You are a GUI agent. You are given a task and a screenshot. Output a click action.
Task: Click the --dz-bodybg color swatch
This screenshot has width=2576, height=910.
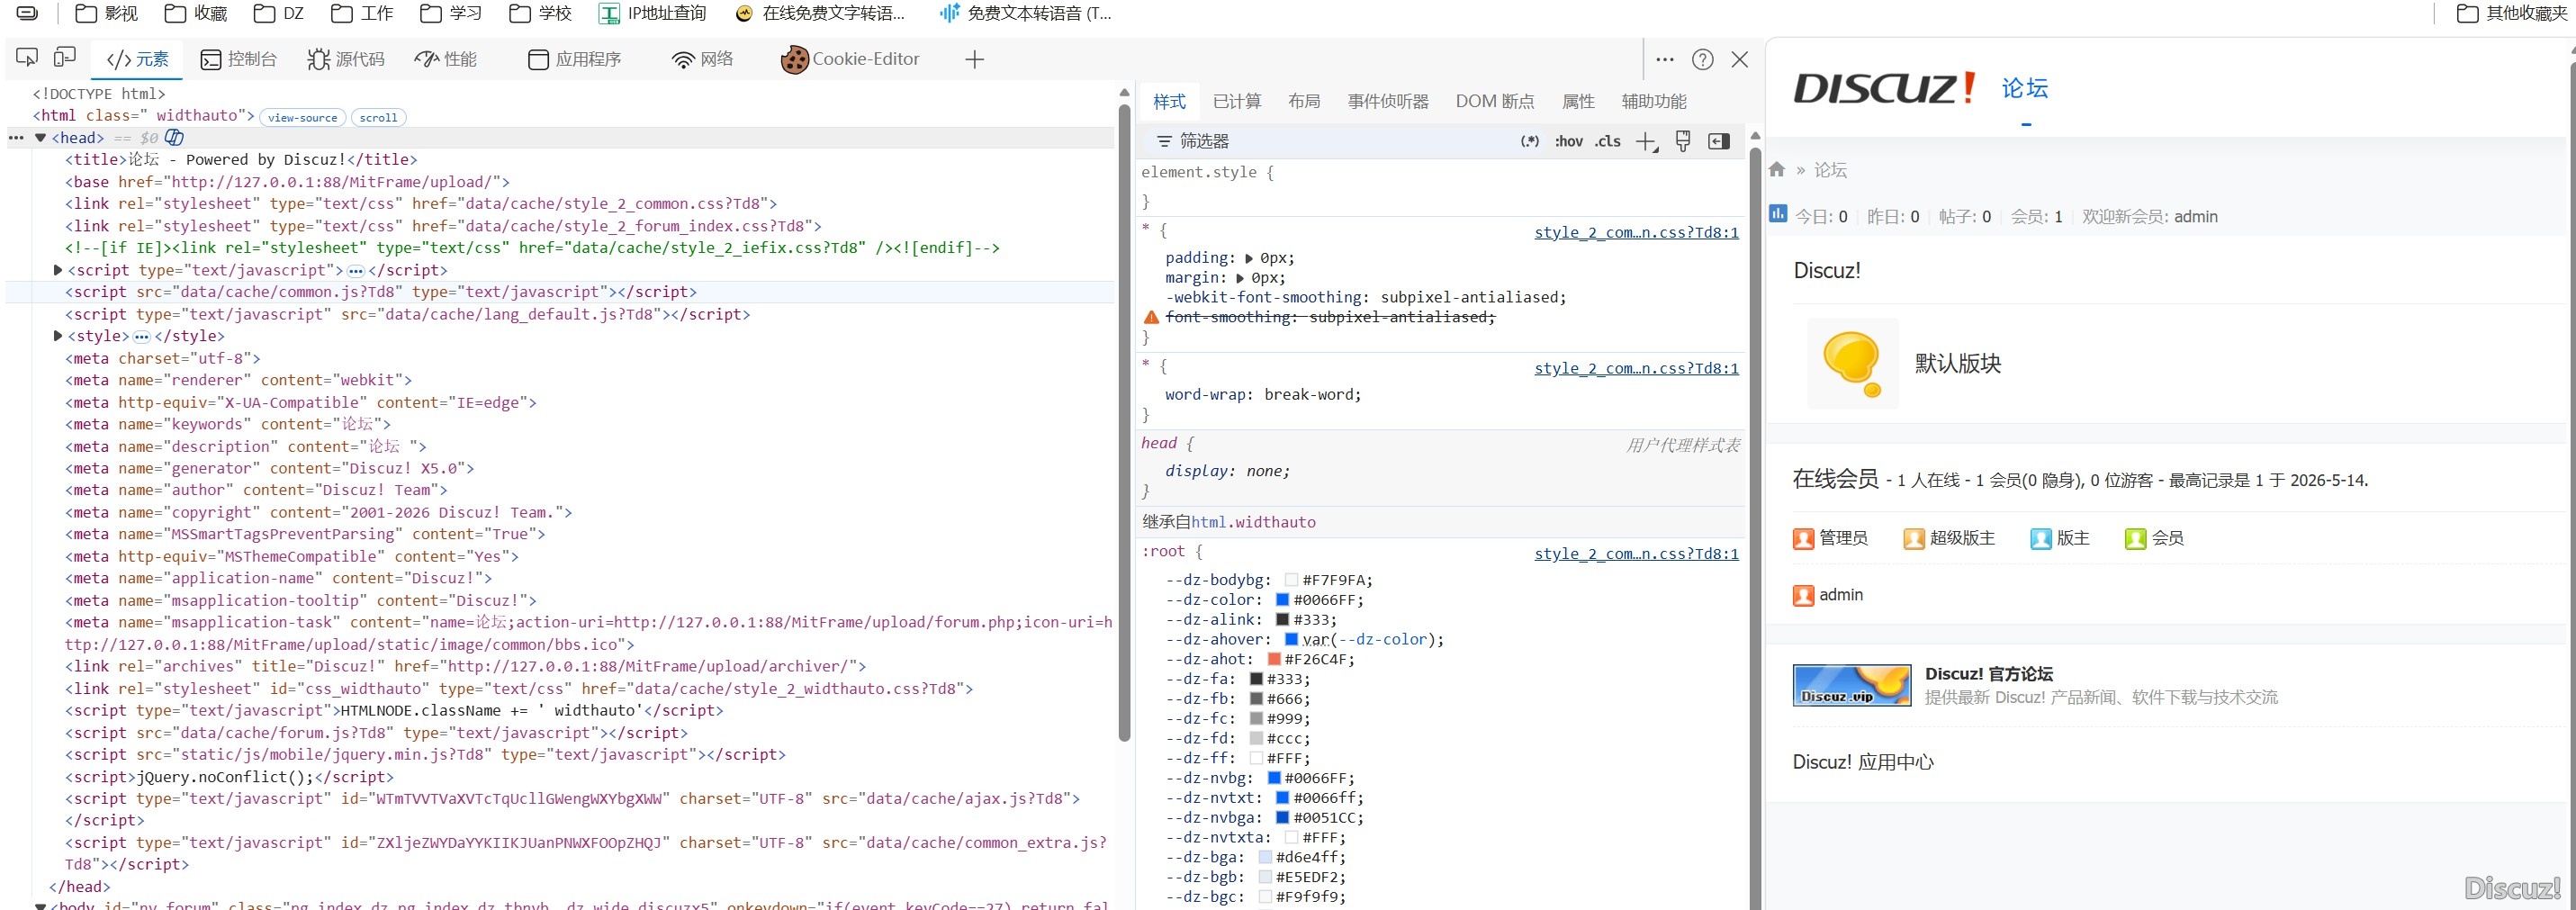point(1291,580)
